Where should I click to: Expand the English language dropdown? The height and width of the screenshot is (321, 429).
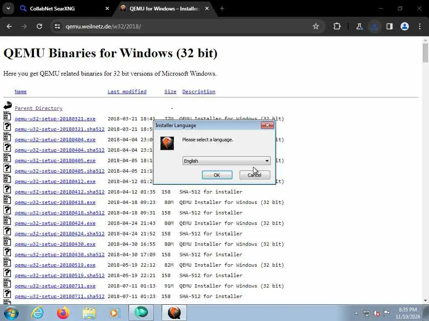[x=226, y=161]
